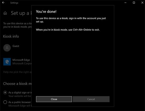Click the Guest account name label
145x111 pixels.
(x=16, y=46)
